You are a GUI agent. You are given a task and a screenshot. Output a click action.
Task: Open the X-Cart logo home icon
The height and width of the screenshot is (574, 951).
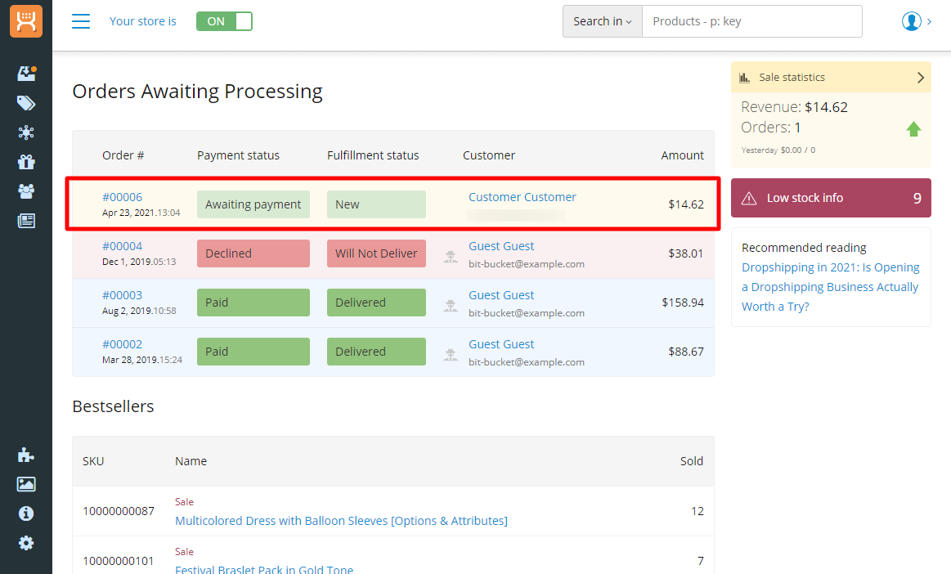tap(26, 21)
